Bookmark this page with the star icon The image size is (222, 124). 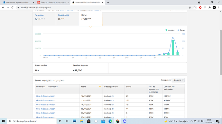point(195,8)
